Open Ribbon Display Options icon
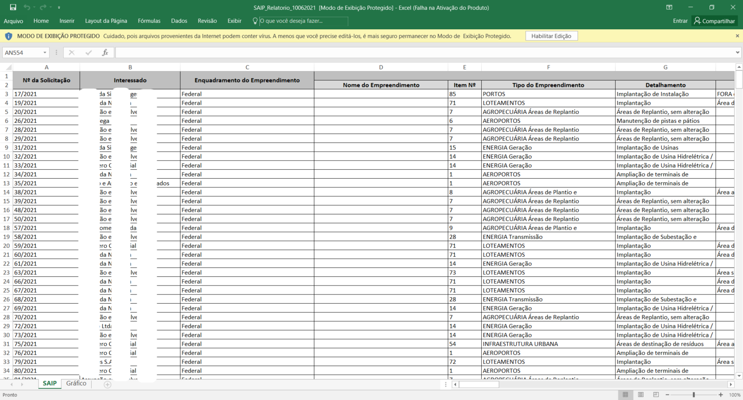Viewport: 743px width, 400px height. point(669,7)
